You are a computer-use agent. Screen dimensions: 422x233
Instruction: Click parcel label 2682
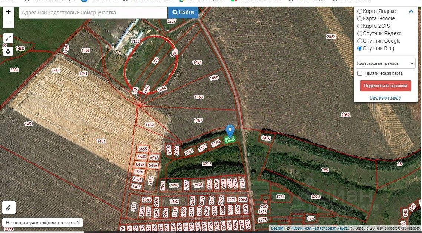coord(175,201)
